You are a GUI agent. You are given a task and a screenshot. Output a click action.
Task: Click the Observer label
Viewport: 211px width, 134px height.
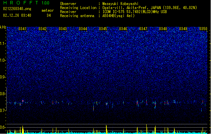pyautogui.click(x=68, y=4)
